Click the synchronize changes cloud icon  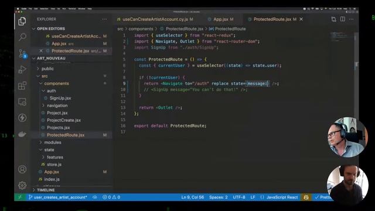[95, 197]
